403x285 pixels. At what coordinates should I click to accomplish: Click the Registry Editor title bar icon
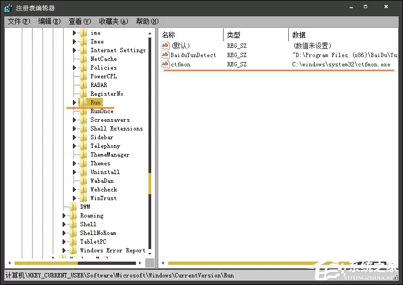[x=8, y=8]
